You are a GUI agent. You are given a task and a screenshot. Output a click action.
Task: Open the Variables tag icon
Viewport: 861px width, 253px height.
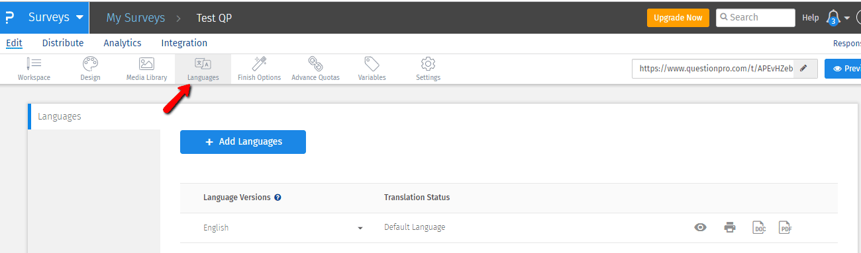click(372, 63)
